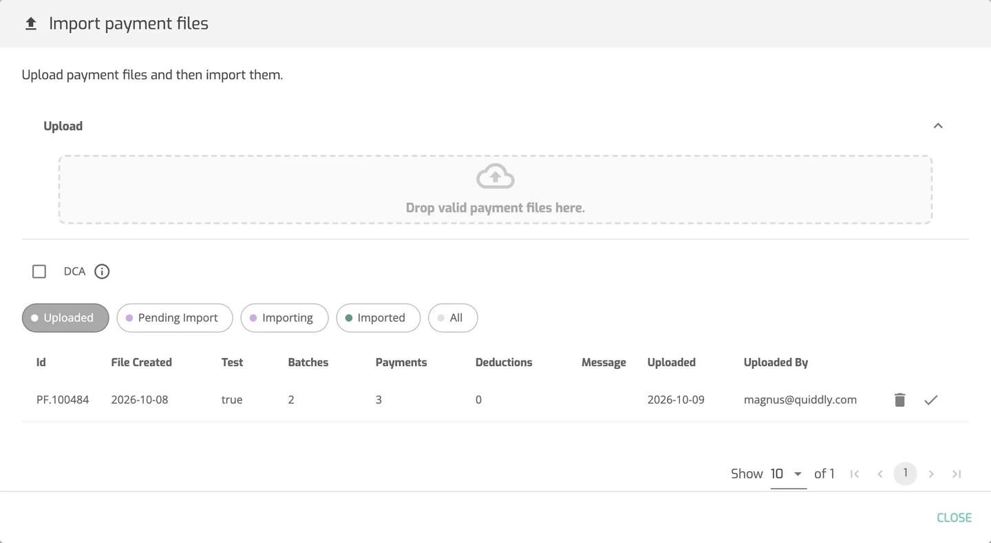Click the Id column header

point(41,363)
